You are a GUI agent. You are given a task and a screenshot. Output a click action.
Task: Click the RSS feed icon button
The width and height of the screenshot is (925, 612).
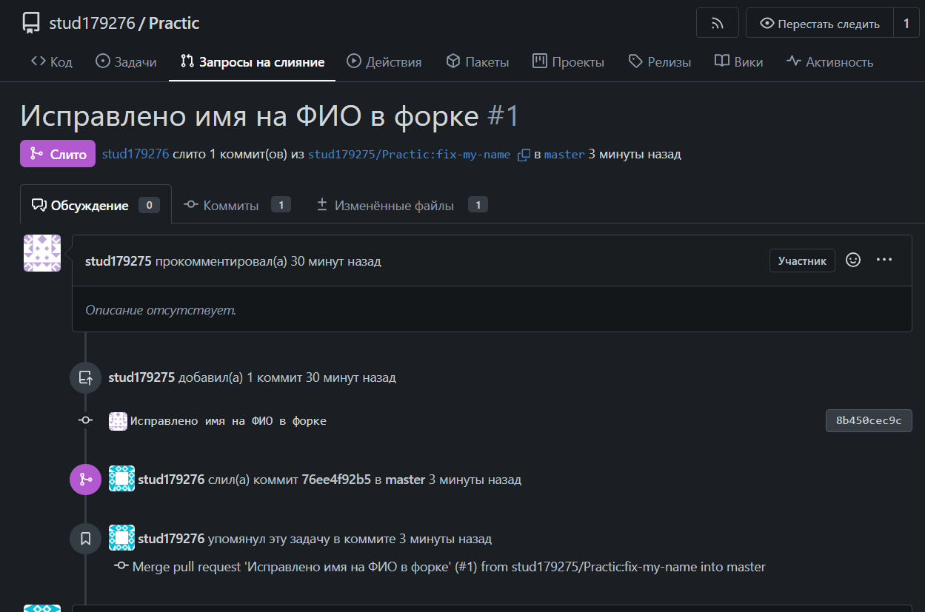[717, 23]
